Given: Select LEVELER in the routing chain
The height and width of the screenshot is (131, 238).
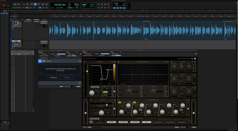Looking at the screenshot, I should pos(135,122).
